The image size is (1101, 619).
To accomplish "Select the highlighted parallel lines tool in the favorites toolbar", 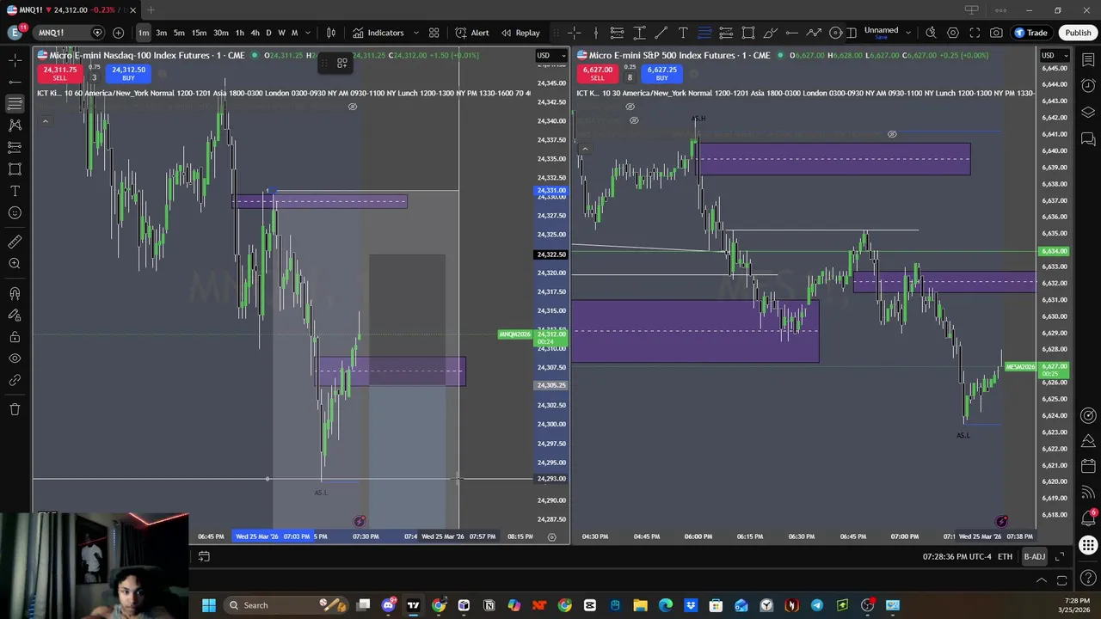I will (x=704, y=33).
